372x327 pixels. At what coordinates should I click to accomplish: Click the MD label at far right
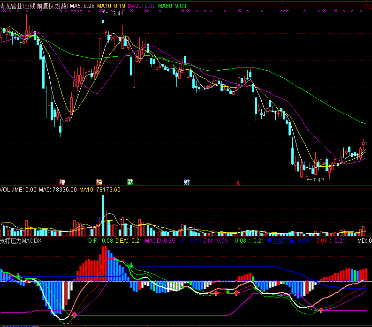click(x=364, y=241)
